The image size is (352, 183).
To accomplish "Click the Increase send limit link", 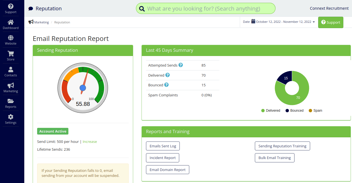I will click(x=90, y=141).
